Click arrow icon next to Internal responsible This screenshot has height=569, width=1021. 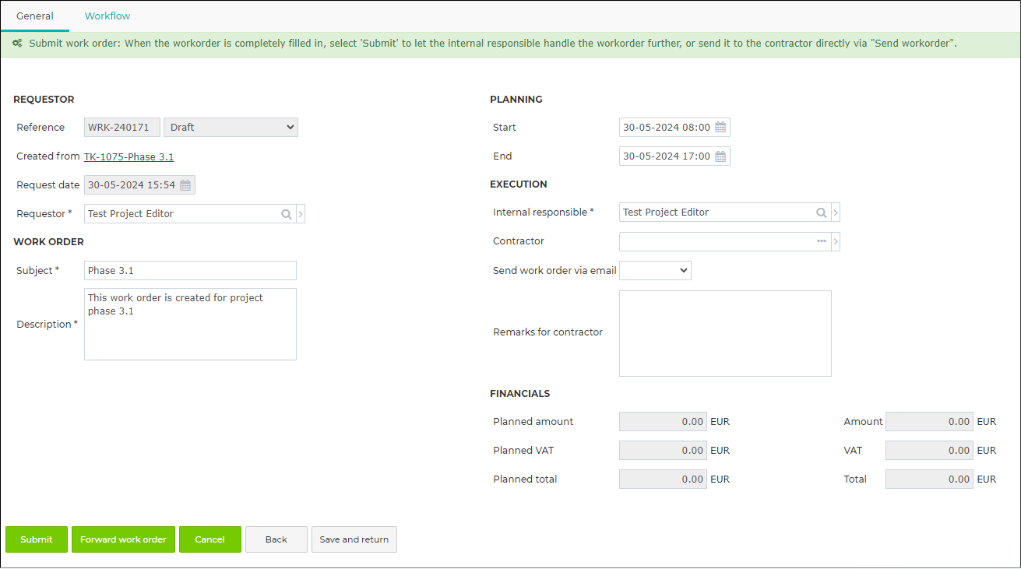tap(836, 212)
